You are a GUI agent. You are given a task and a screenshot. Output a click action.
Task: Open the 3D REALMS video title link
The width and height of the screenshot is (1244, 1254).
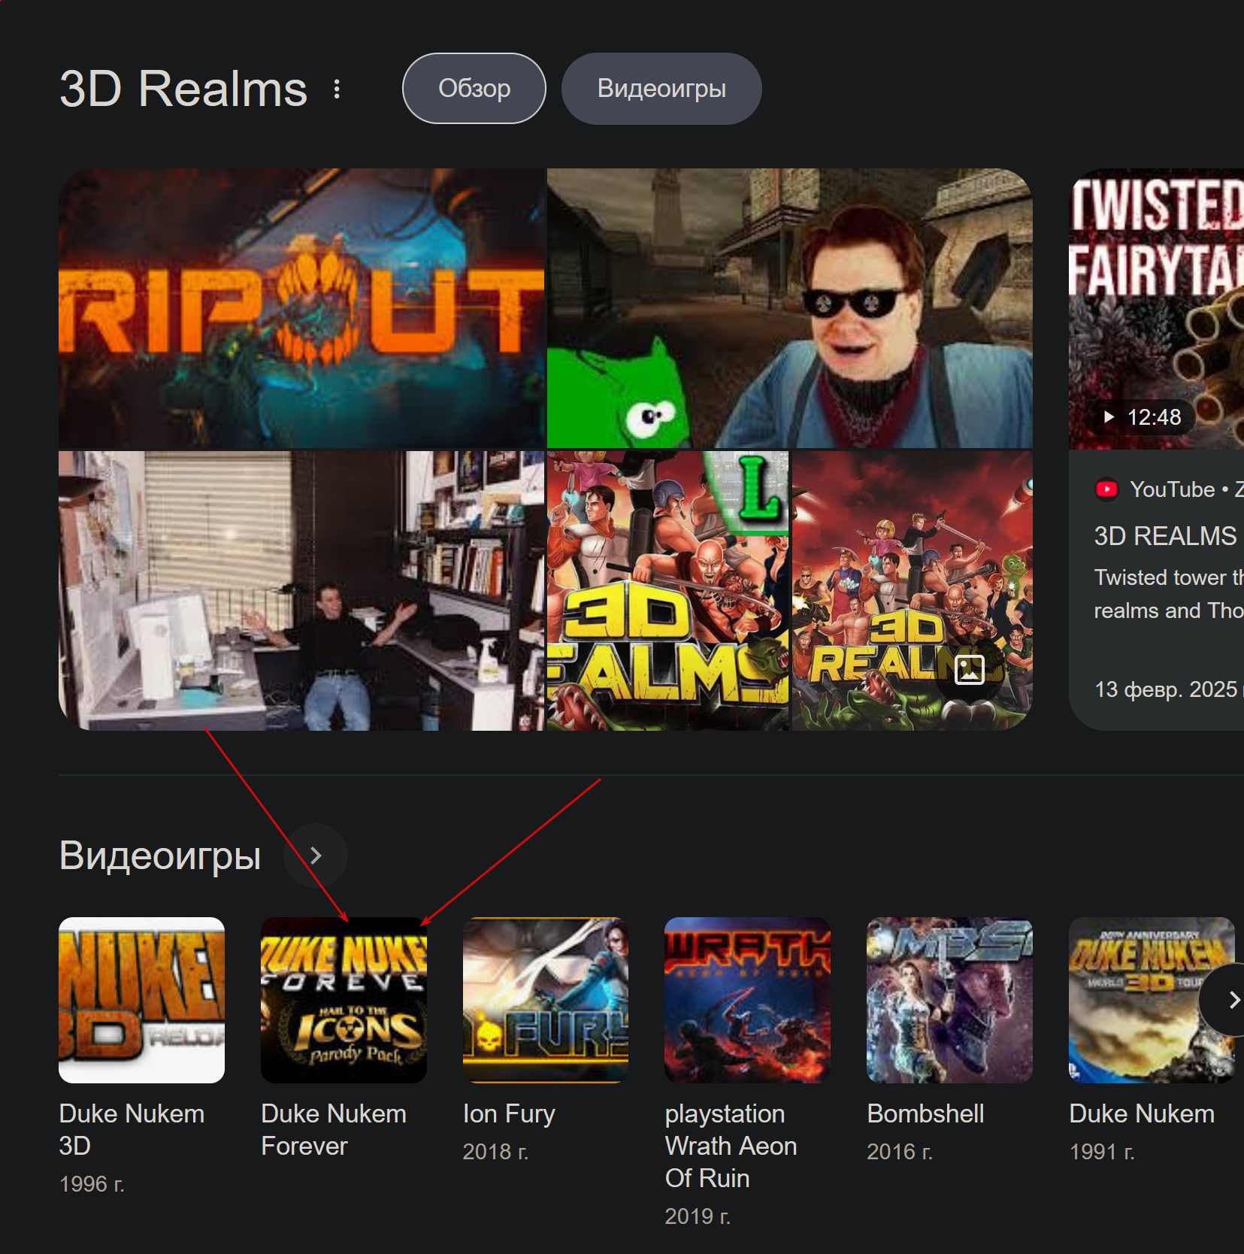pos(1166,536)
